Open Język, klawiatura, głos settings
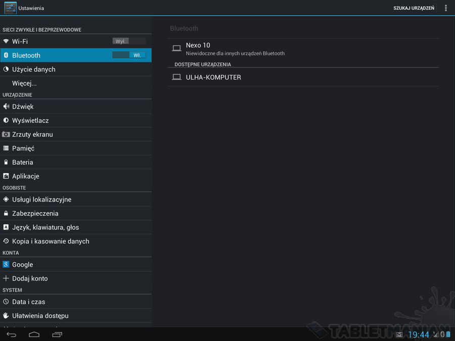This screenshot has width=455, height=341. coord(76,227)
